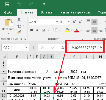
Task: Open underline style dropdown arrow
Action: pyautogui.click(x=48, y=30)
